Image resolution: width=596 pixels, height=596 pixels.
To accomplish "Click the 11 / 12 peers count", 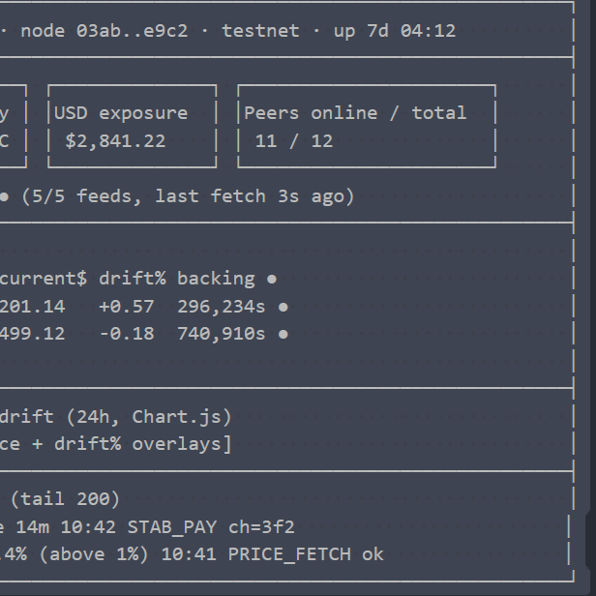I will coord(294,141).
